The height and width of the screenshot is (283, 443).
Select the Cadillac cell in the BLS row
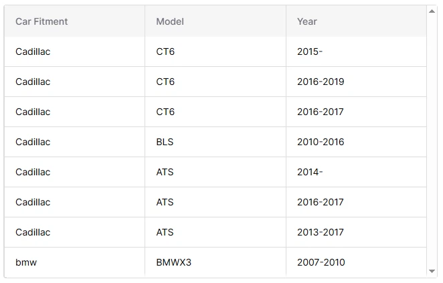click(x=33, y=142)
